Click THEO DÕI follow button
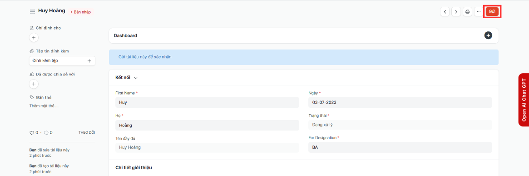 point(87,132)
